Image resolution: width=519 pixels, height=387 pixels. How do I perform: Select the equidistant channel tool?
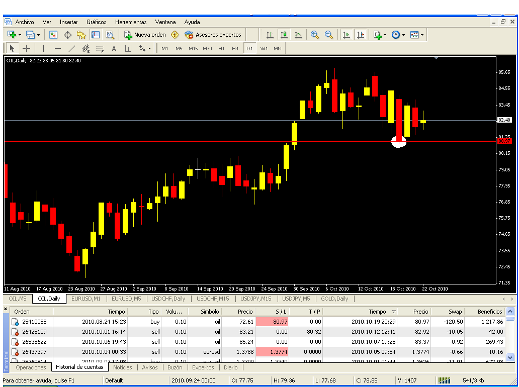[x=85, y=48]
